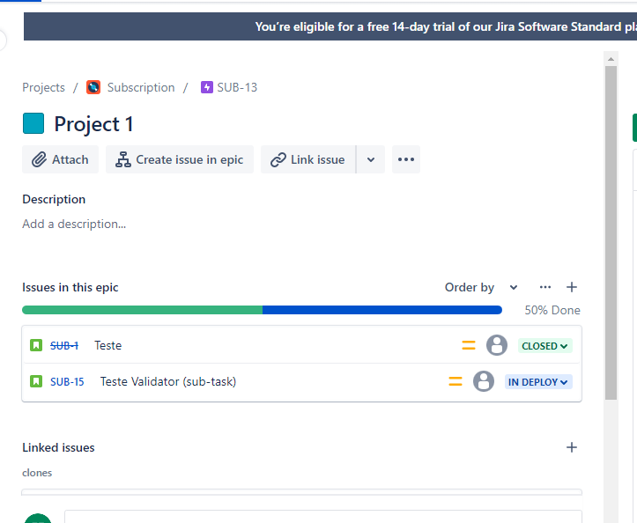Click the Add a description field
The height and width of the screenshot is (523, 637).
[x=74, y=224]
